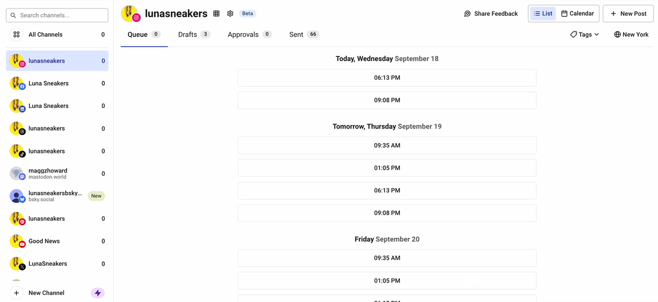658x302 pixels.
Task: Click the purple lightning bolt icon
Action: coord(98,293)
